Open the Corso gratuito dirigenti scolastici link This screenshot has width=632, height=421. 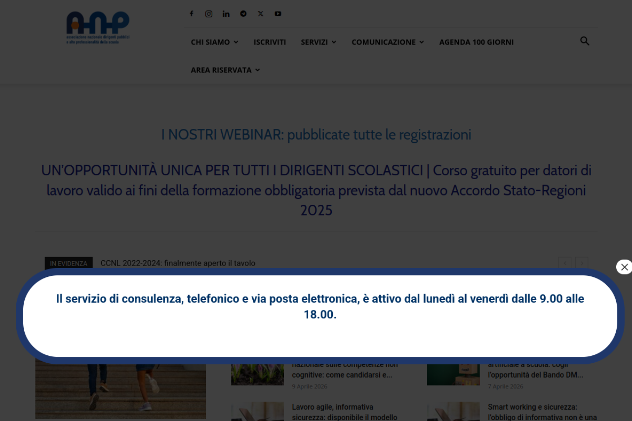click(316, 190)
